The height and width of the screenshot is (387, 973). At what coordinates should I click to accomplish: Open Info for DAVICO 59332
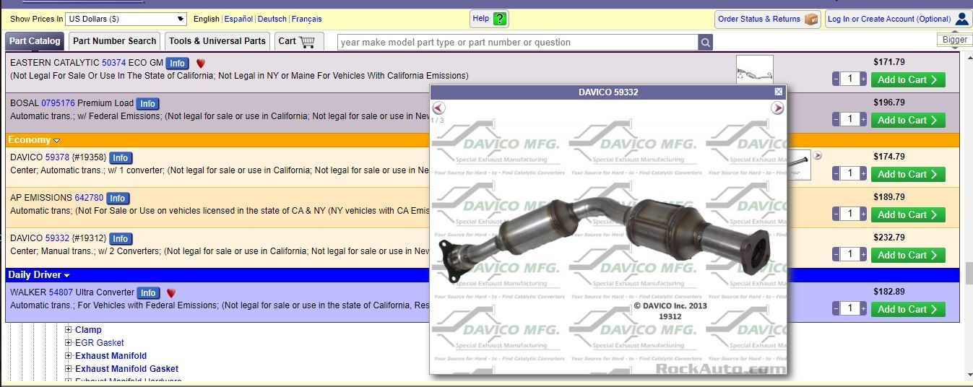click(121, 239)
